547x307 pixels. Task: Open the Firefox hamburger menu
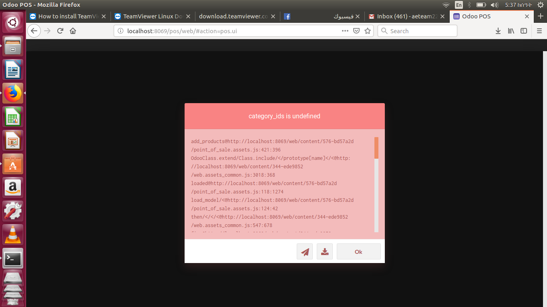click(x=539, y=31)
